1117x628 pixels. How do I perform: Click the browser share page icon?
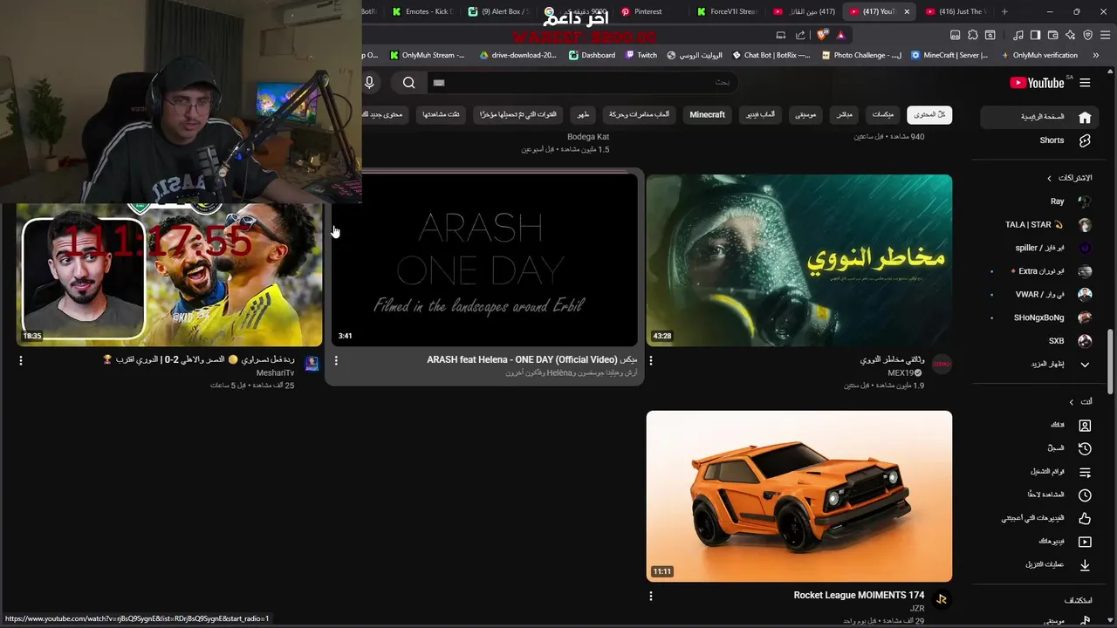(x=801, y=35)
